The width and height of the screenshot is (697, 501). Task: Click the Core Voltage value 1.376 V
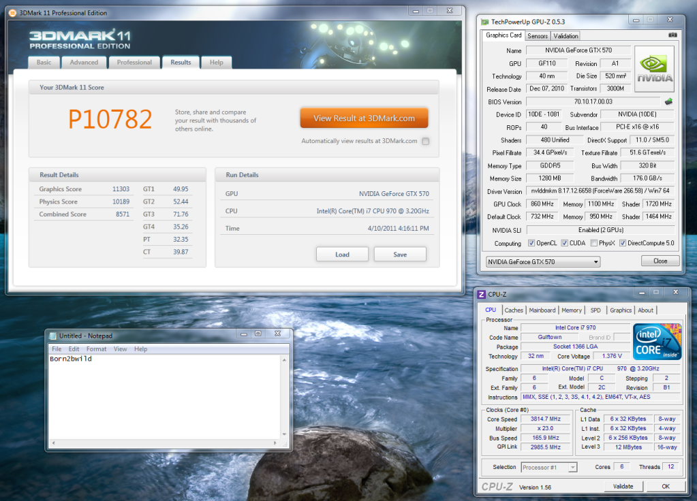pyautogui.click(x=612, y=356)
